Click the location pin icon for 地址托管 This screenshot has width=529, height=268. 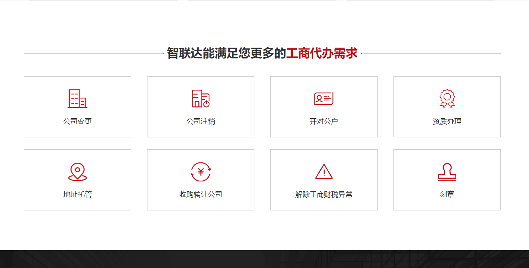coord(78,172)
